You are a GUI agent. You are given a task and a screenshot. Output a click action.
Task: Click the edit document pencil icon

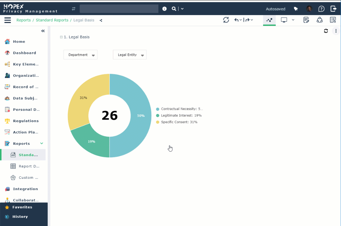(306, 20)
